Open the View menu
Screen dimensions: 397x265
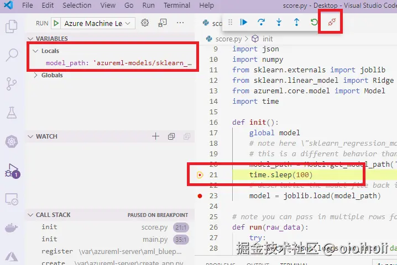tap(108, 6)
